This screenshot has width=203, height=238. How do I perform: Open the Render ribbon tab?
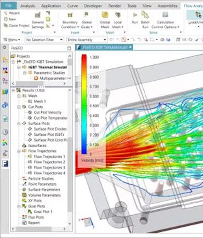point(115,6)
